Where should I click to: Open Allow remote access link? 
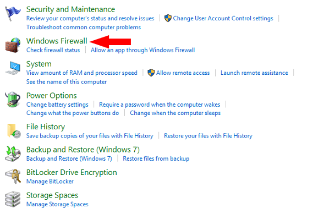pos(183,73)
